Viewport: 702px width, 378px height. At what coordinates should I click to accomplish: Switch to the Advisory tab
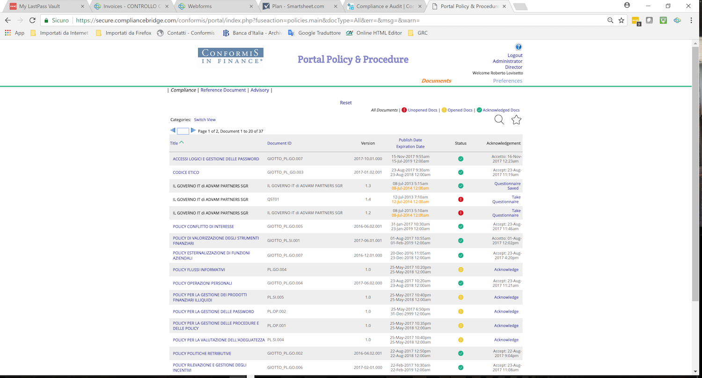259,90
